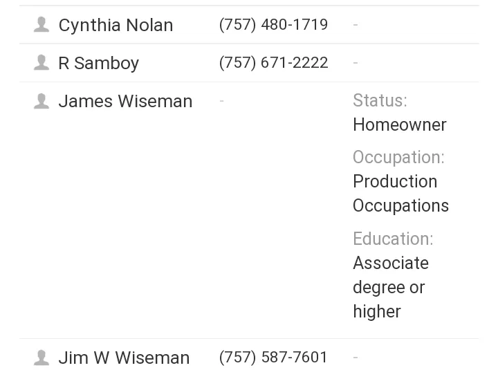The image size is (498, 370).
Task: Click phone number (757) 587-7601
Action: coord(273,358)
